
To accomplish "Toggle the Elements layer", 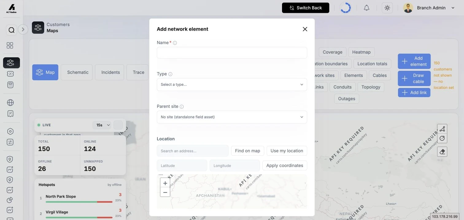I will [x=354, y=75].
